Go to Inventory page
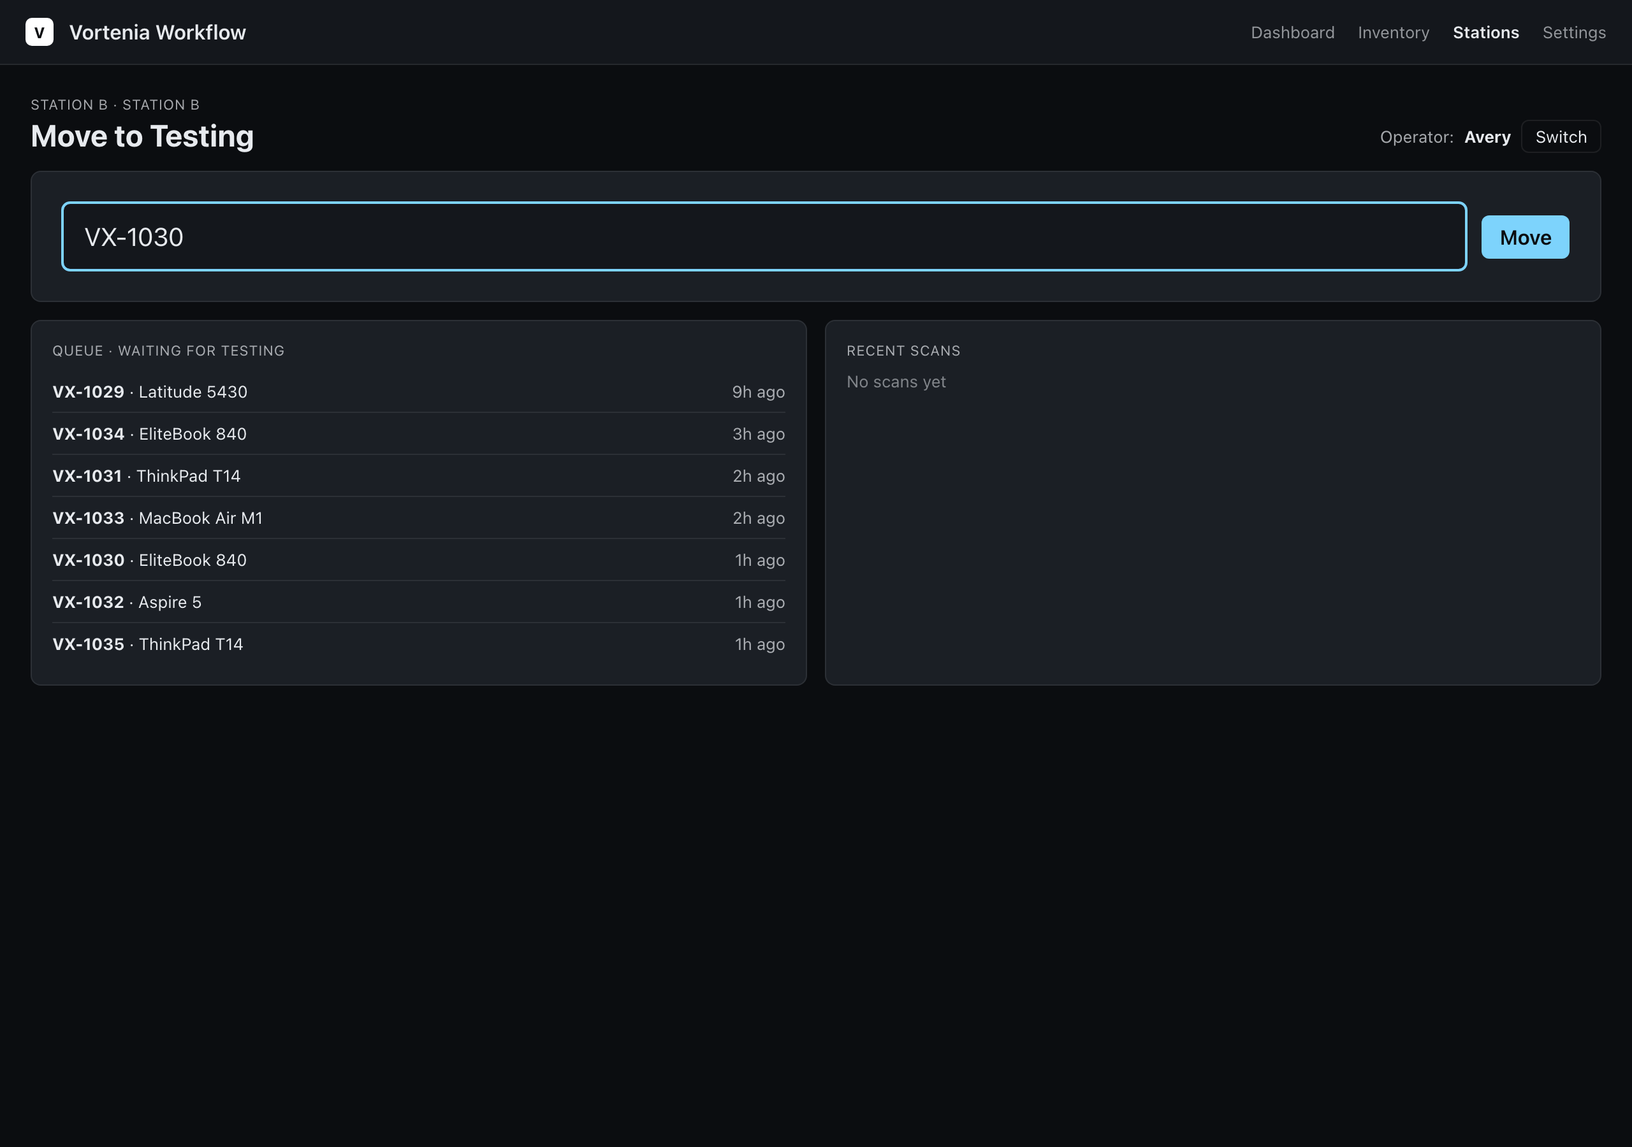 [1393, 32]
